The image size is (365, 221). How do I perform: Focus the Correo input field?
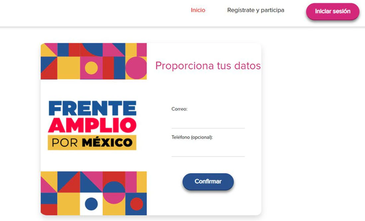208,122
